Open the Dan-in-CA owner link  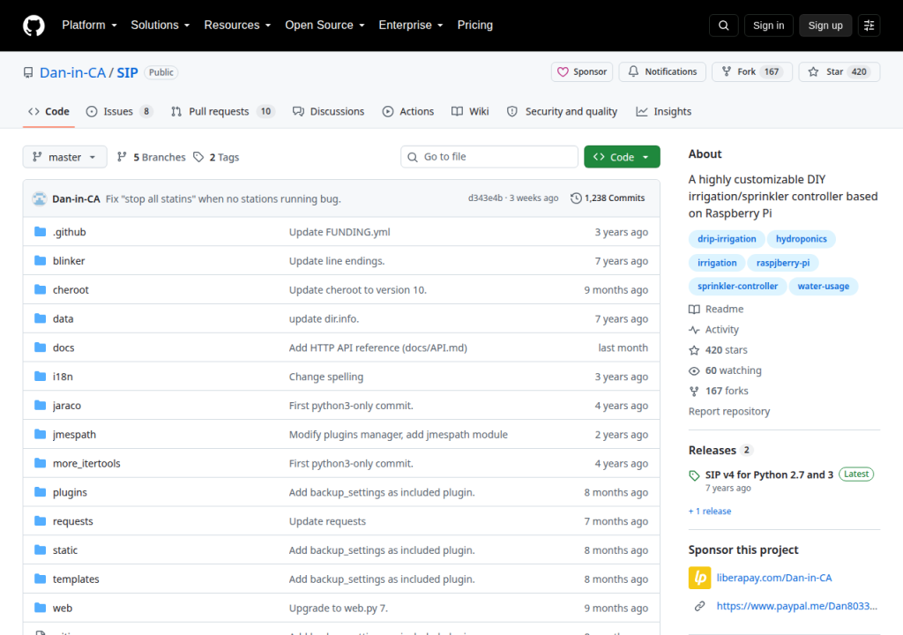[72, 72]
